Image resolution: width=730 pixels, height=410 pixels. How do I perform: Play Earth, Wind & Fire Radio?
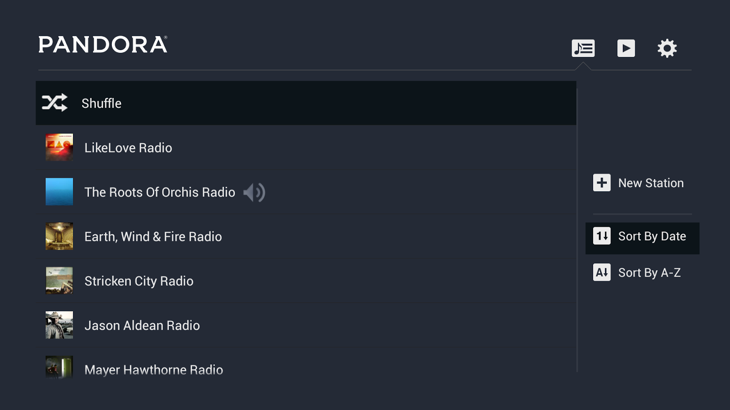[x=153, y=236]
